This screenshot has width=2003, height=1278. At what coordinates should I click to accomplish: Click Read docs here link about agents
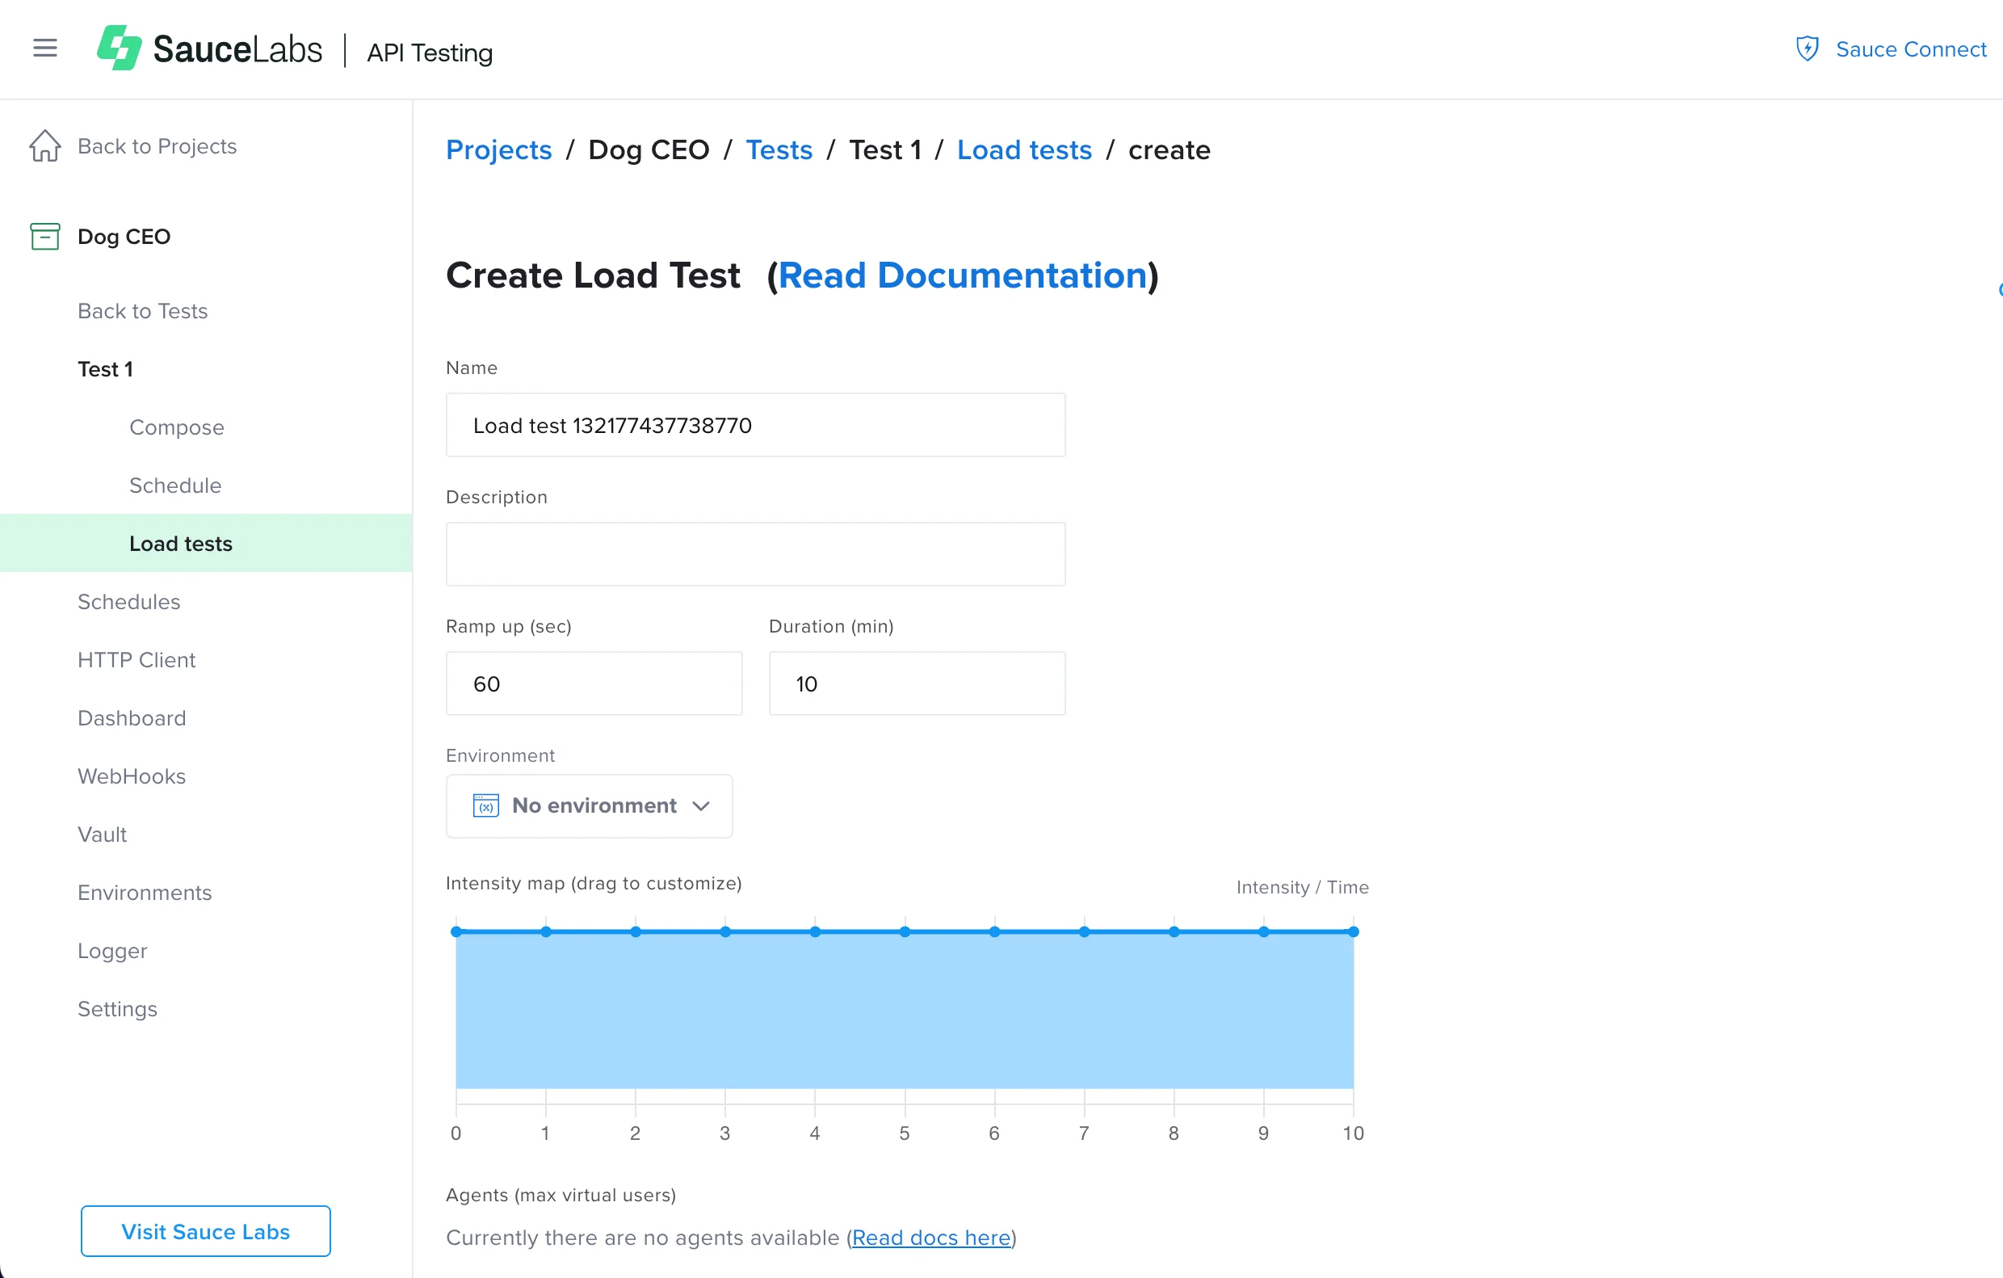pyautogui.click(x=930, y=1238)
